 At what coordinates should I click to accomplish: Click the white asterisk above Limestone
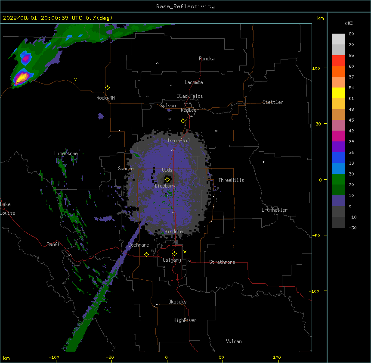66,149
